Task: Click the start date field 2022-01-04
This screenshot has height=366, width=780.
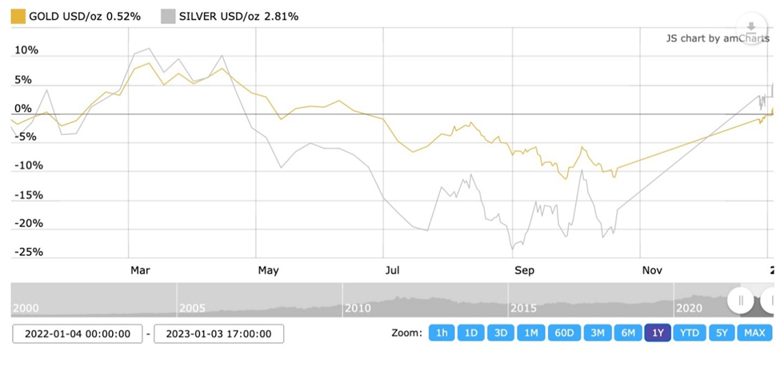Action: tap(77, 333)
